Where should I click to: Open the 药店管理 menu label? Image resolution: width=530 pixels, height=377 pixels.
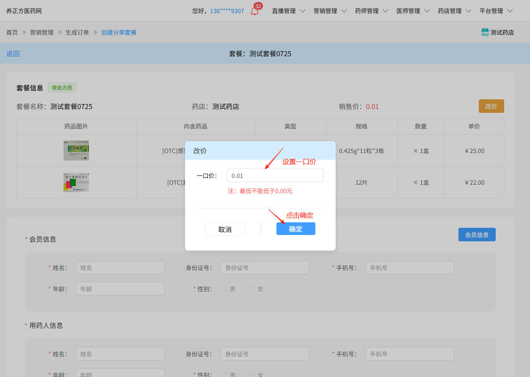(x=450, y=11)
